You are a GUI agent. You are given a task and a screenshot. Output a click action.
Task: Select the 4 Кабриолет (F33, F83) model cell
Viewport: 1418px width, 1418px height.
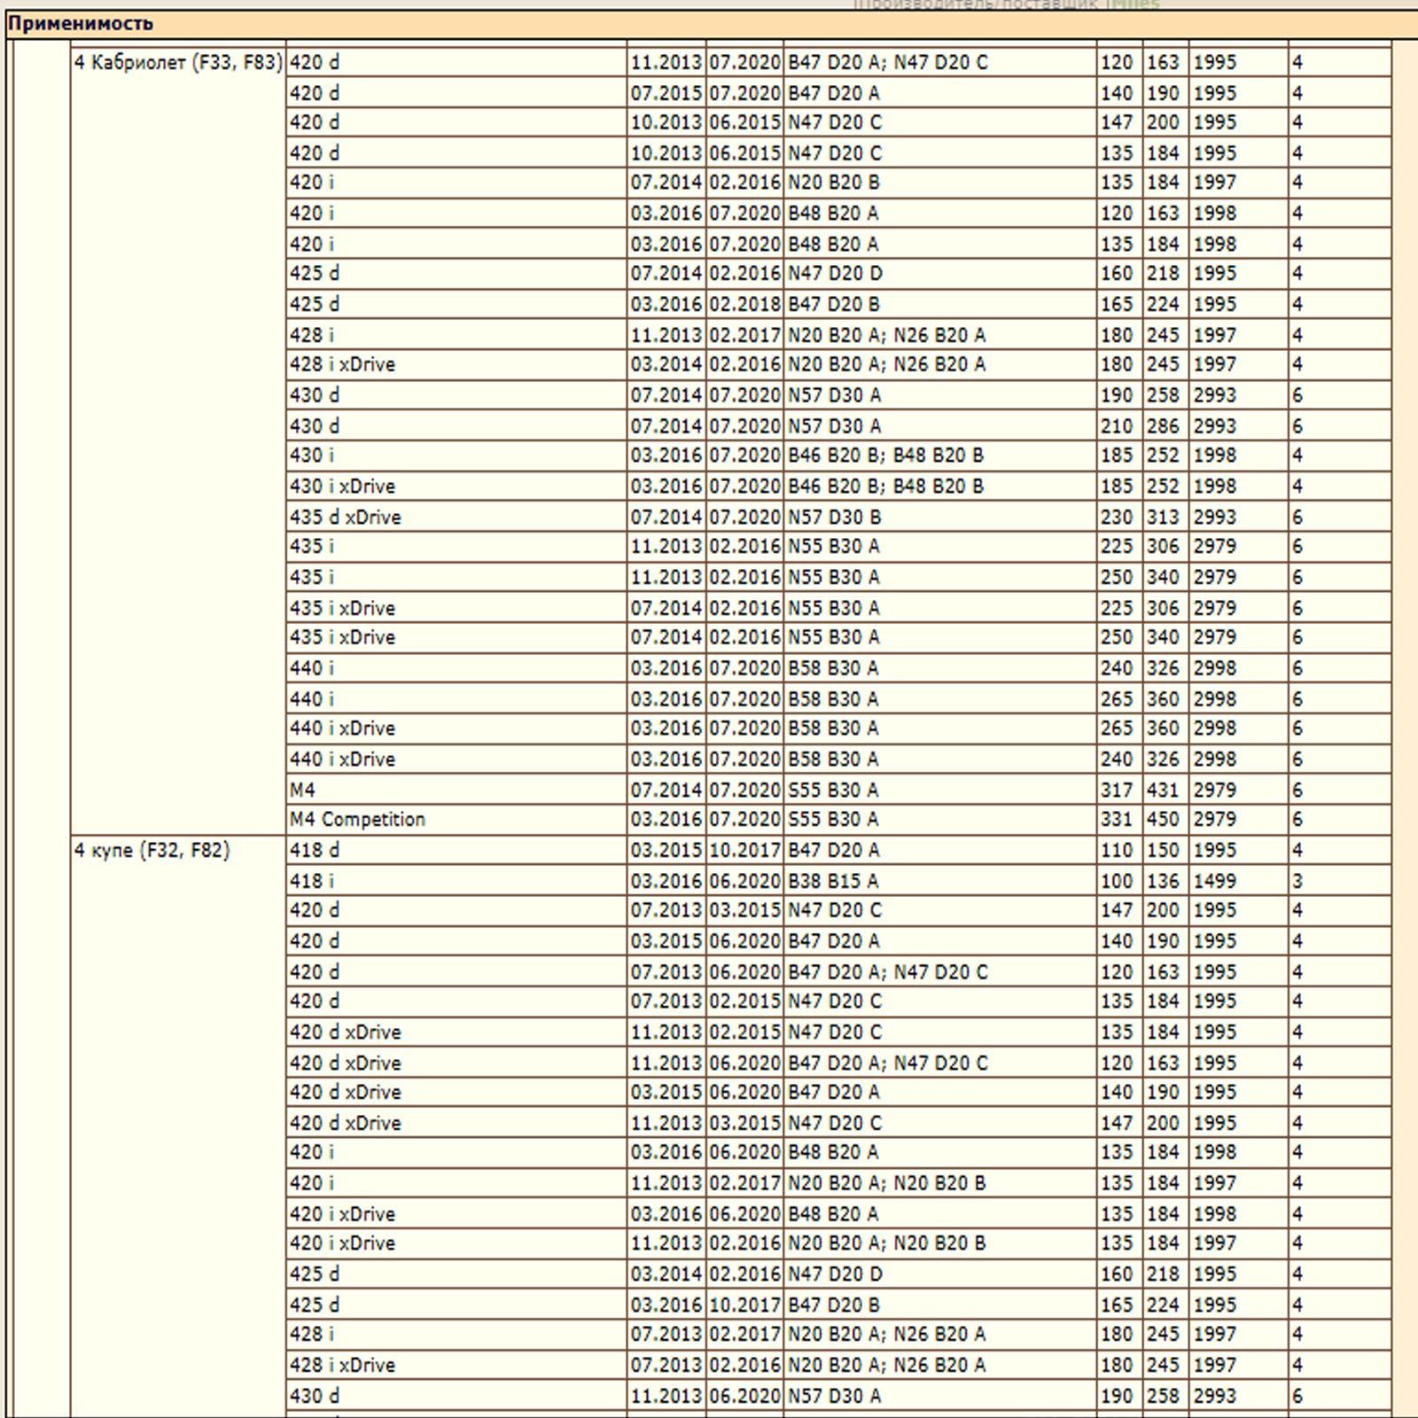(x=178, y=63)
